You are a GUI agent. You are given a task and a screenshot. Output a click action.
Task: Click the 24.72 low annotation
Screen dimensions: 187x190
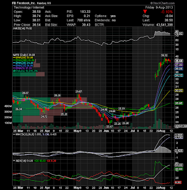44,116
